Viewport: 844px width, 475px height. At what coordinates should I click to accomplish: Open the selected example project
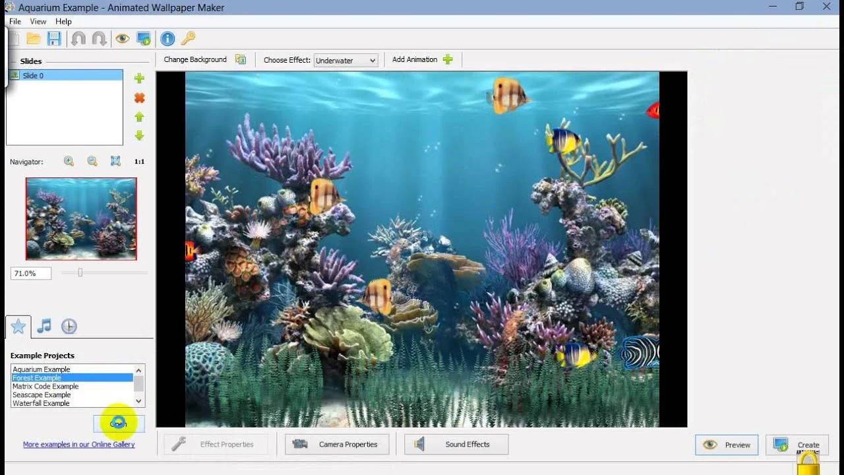pyautogui.click(x=119, y=424)
